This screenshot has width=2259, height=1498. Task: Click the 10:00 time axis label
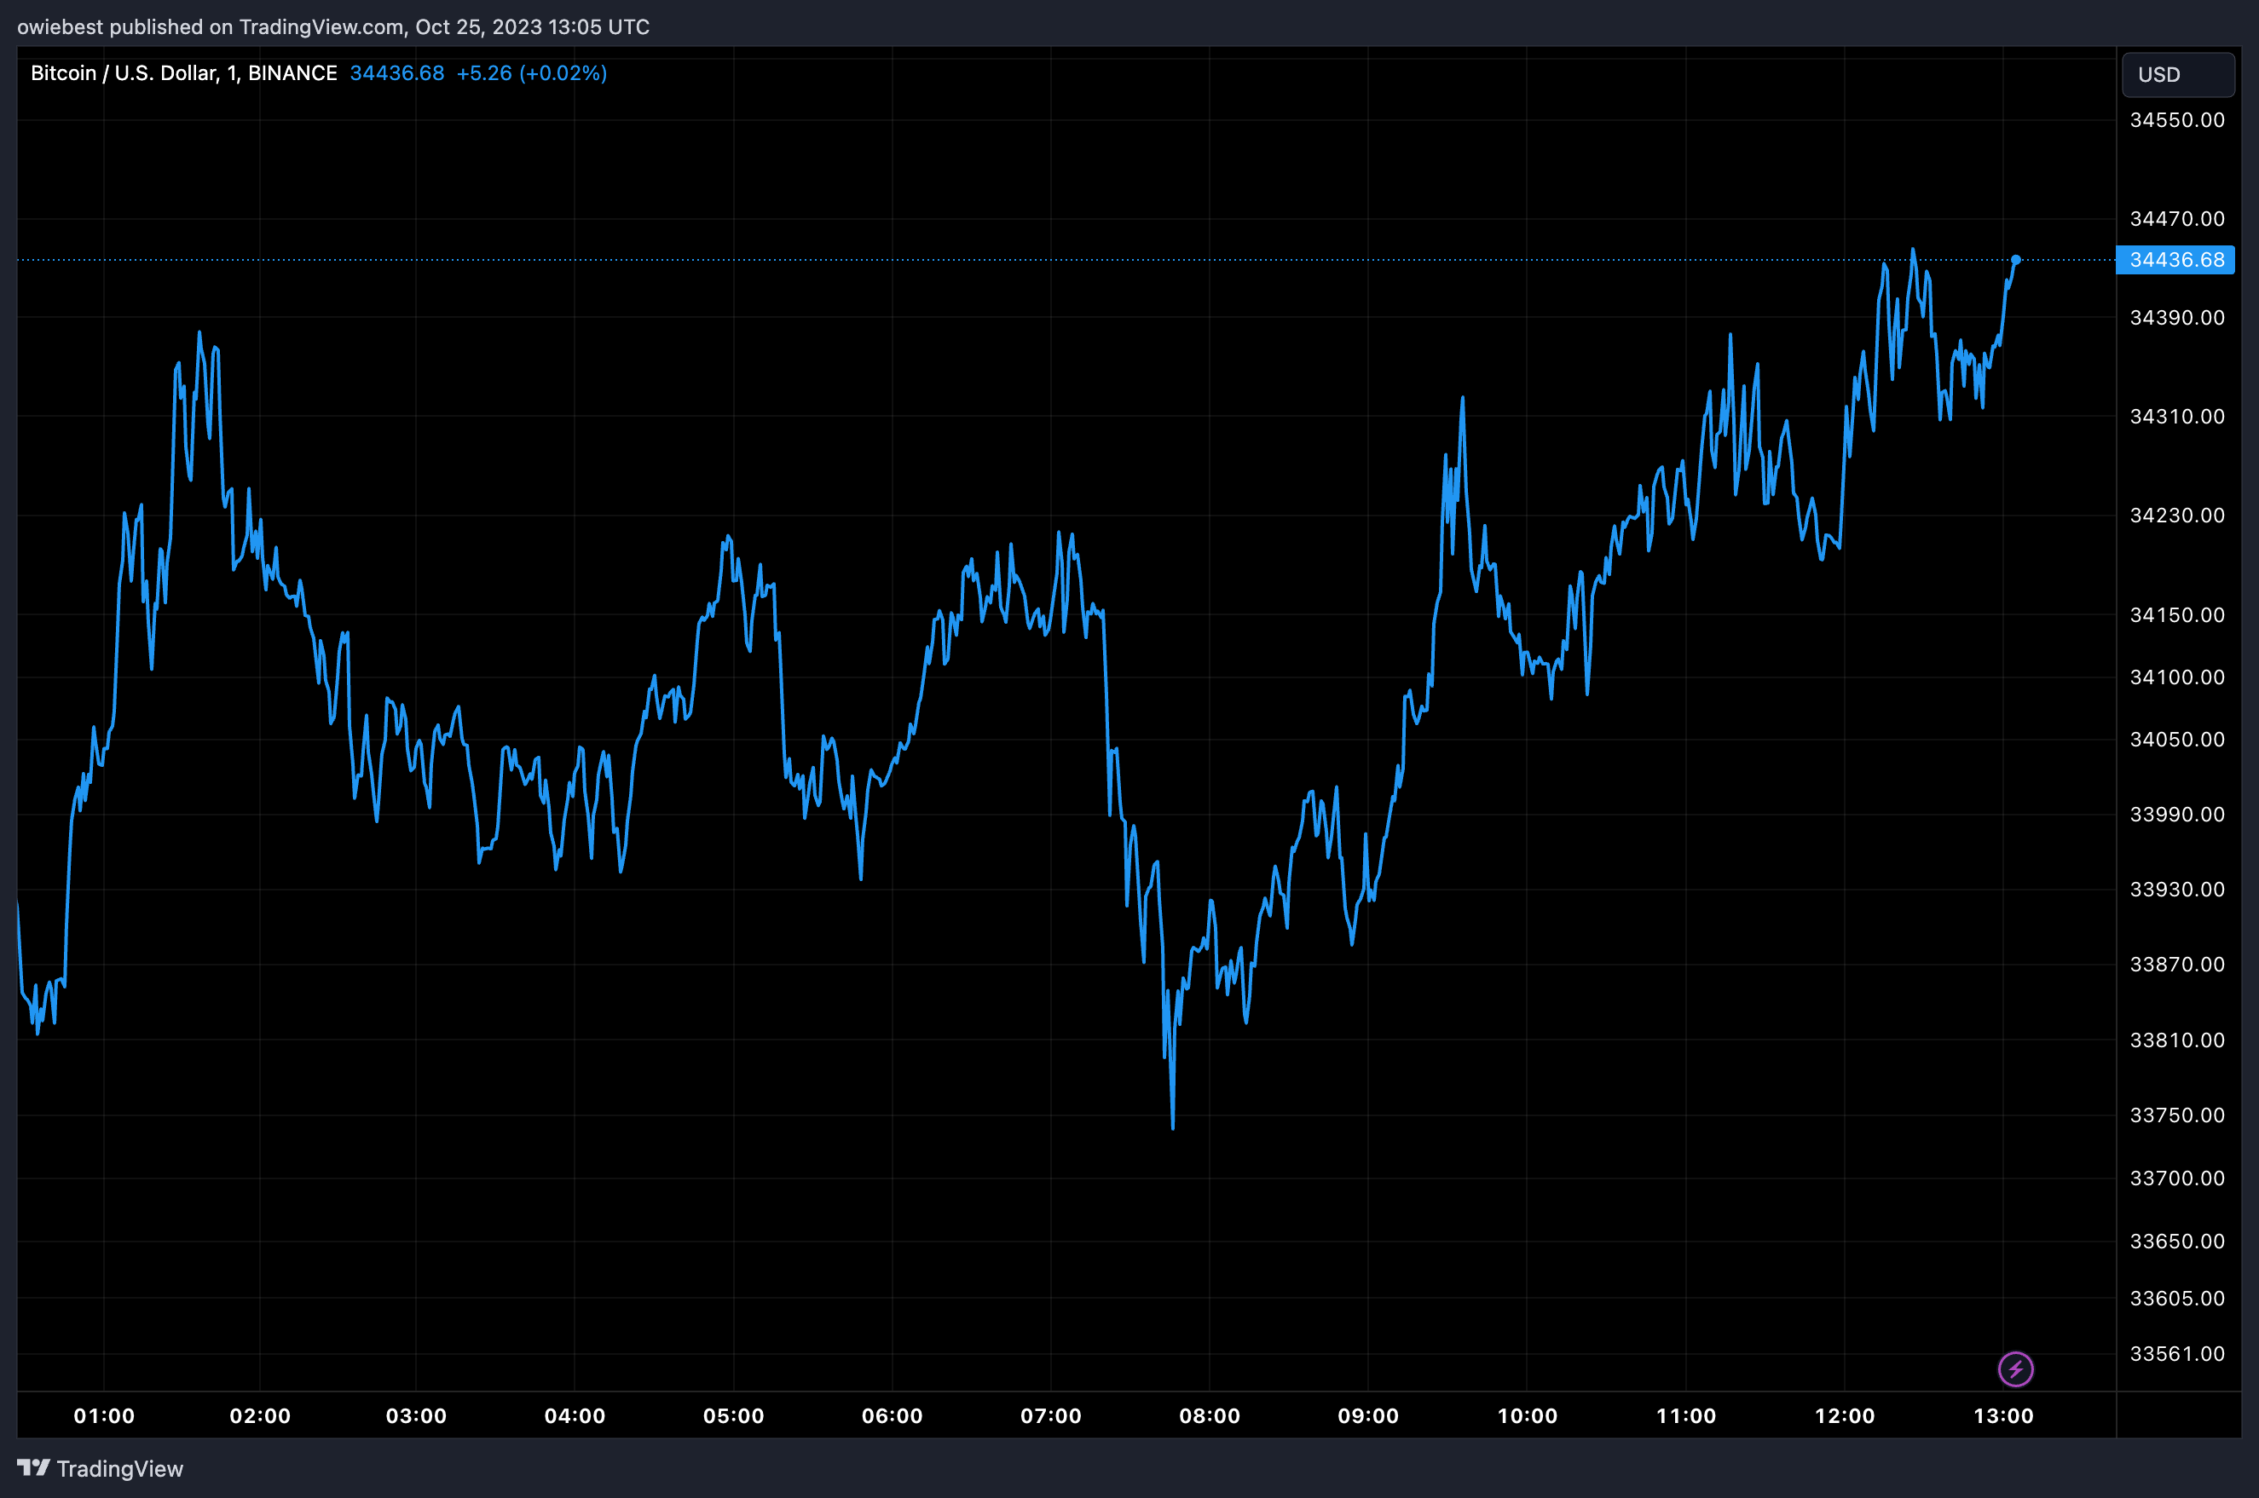[x=1527, y=1416]
